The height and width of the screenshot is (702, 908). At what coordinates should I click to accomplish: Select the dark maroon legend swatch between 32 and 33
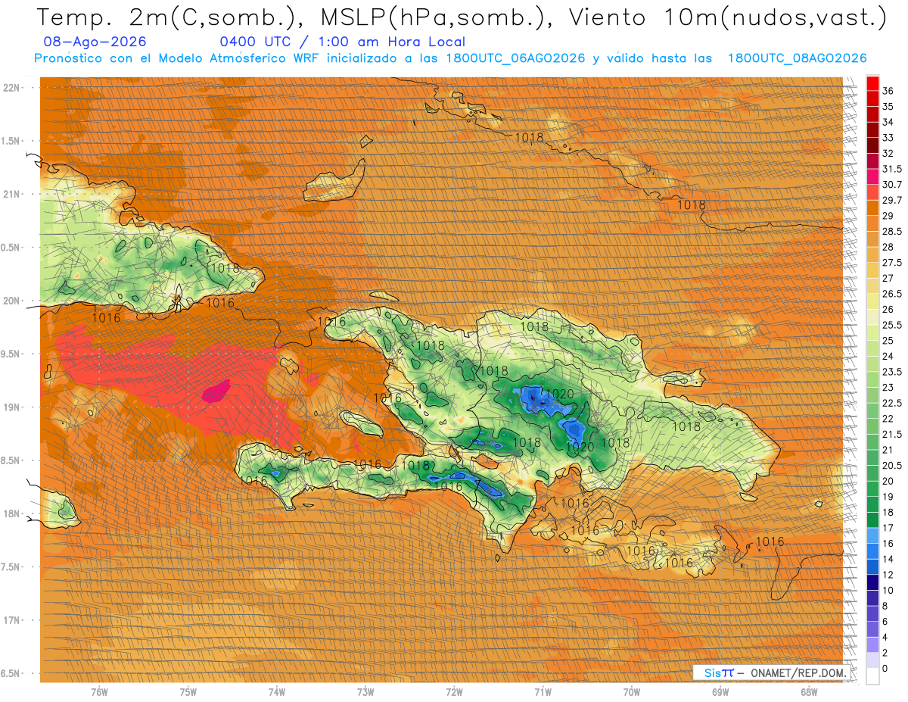tap(872, 145)
